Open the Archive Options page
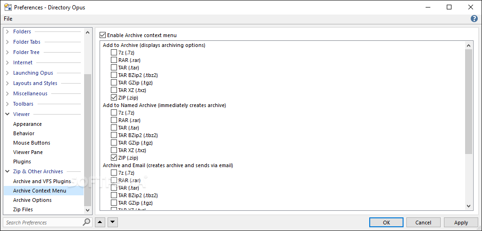Image resolution: width=482 pixels, height=231 pixels. tap(32, 200)
